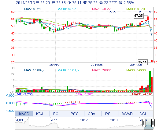Jump to 2011 on the overview timeline

[x=54, y=120]
